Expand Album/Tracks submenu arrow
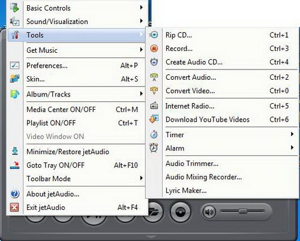The width and height of the screenshot is (300, 241). tap(141, 94)
